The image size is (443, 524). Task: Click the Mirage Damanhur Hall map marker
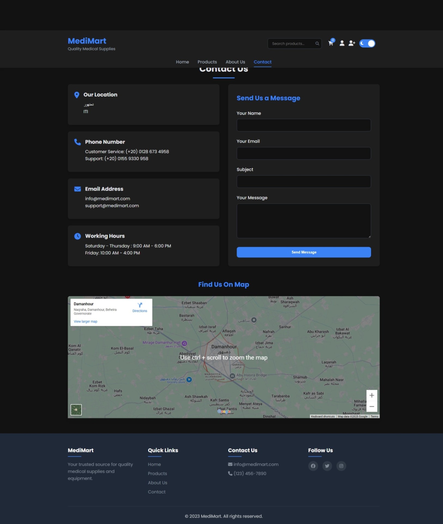point(184,343)
